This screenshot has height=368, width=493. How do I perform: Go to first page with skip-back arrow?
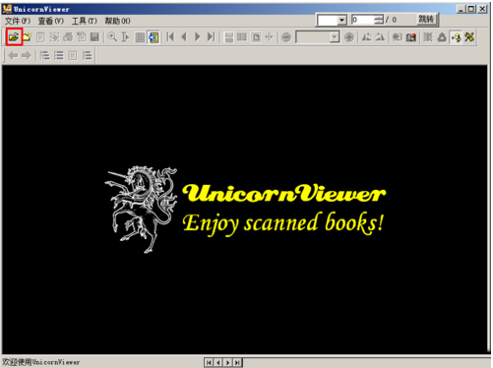[x=170, y=37]
